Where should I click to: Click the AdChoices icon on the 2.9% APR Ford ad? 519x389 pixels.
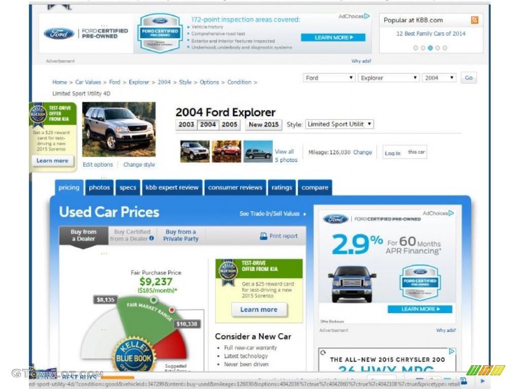coord(451,213)
